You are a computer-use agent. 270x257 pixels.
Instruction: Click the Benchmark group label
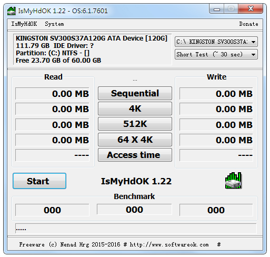(x=134, y=196)
